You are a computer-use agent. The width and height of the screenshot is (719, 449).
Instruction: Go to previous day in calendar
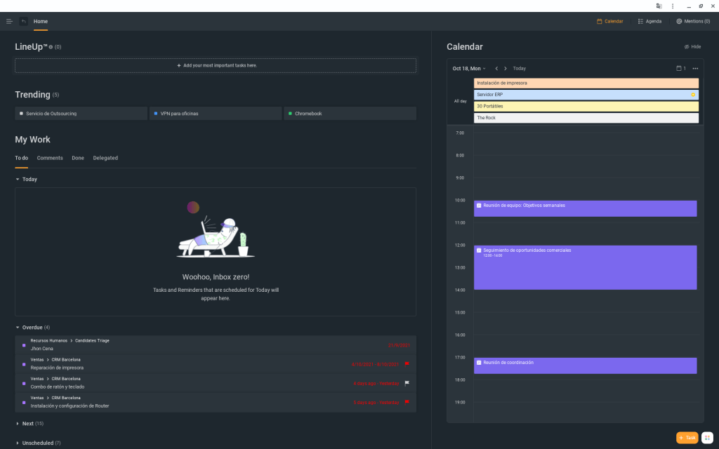496,68
